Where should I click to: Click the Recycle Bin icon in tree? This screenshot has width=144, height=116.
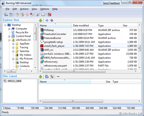click(13, 32)
